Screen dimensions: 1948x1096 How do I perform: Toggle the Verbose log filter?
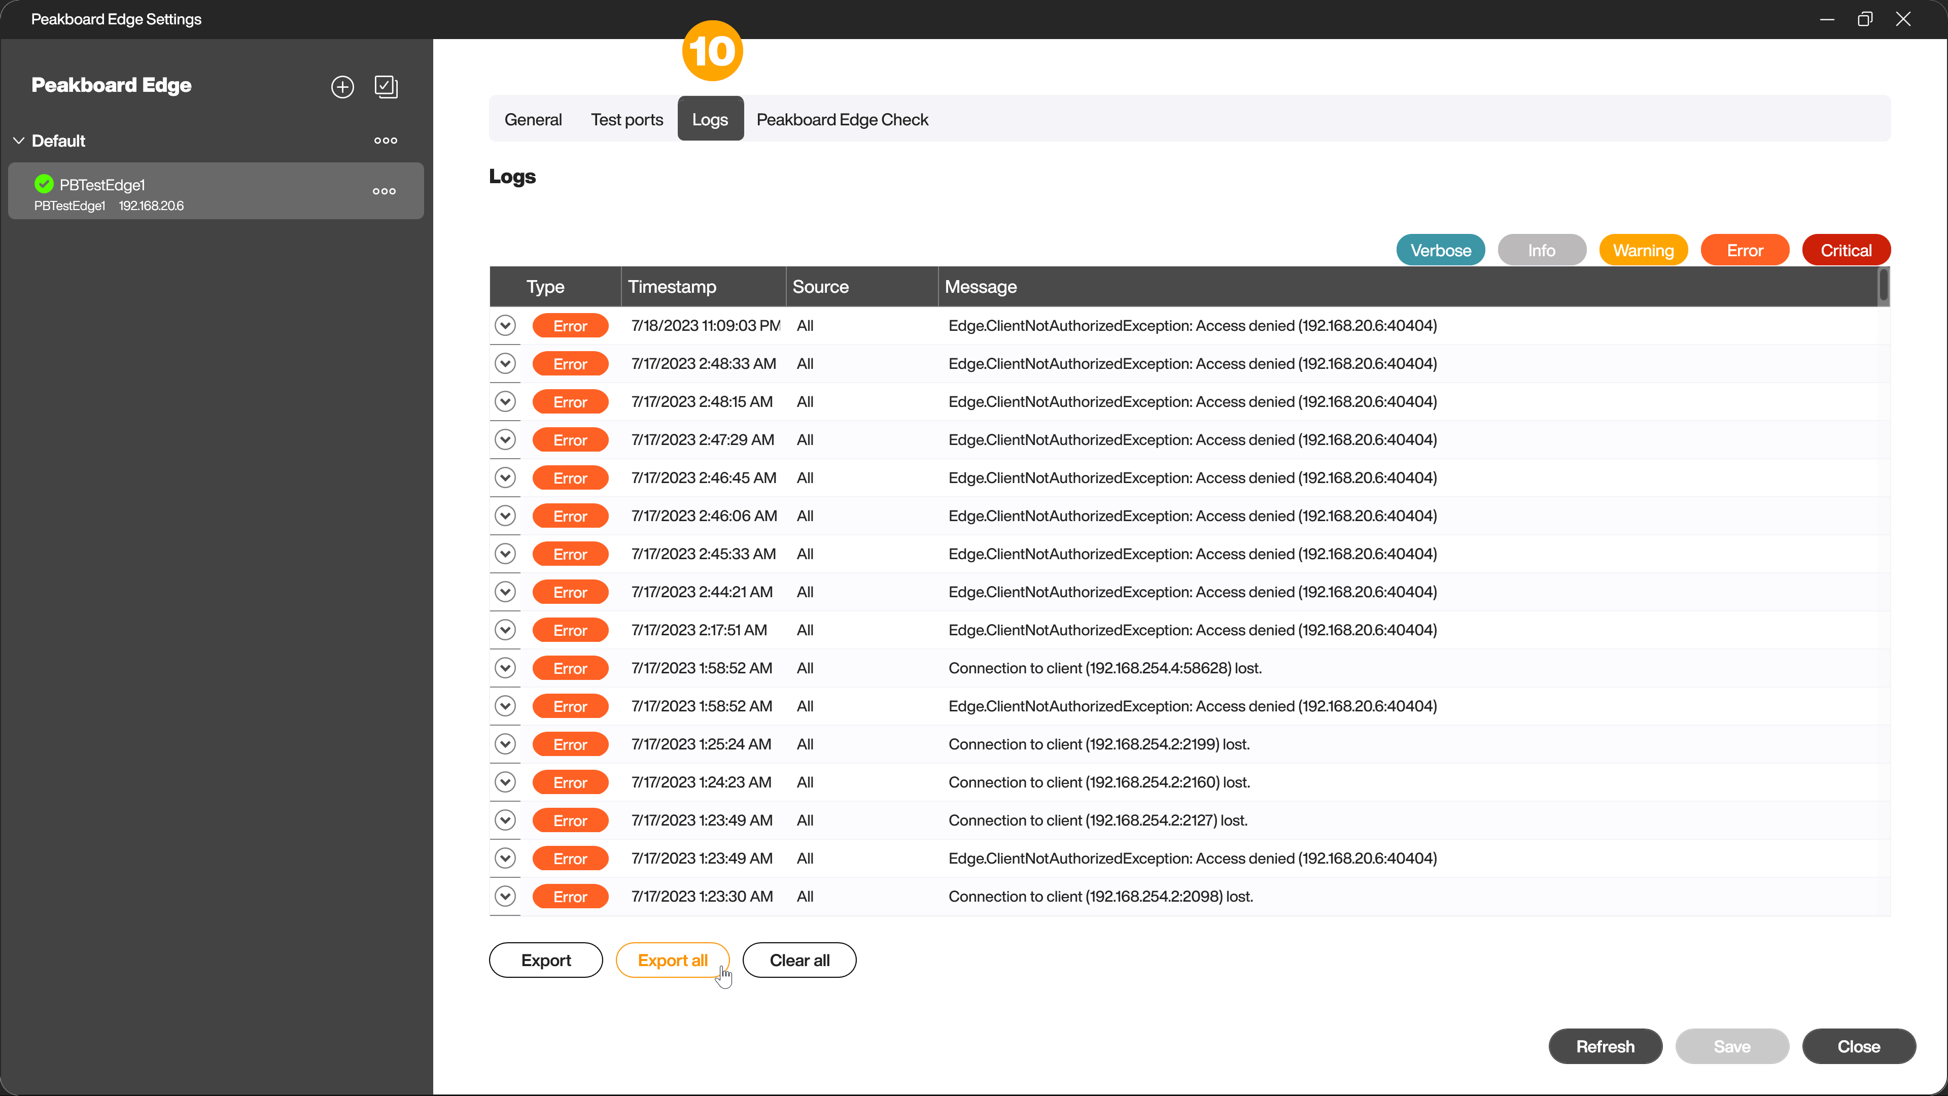click(x=1440, y=250)
